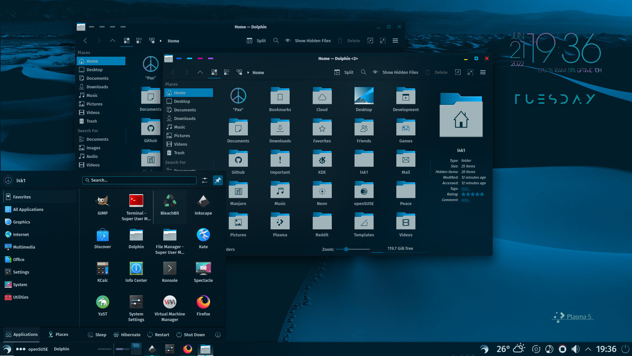This screenshot has width=632, height=356.
Task: Expand the breadcrumb arrow before Home in Dolphin <2>
Action: [248, 73]
